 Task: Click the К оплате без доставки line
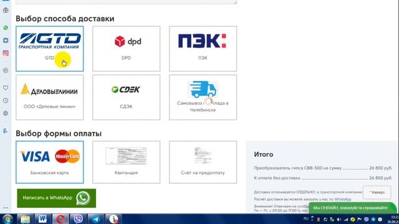[x=323, y=178]
